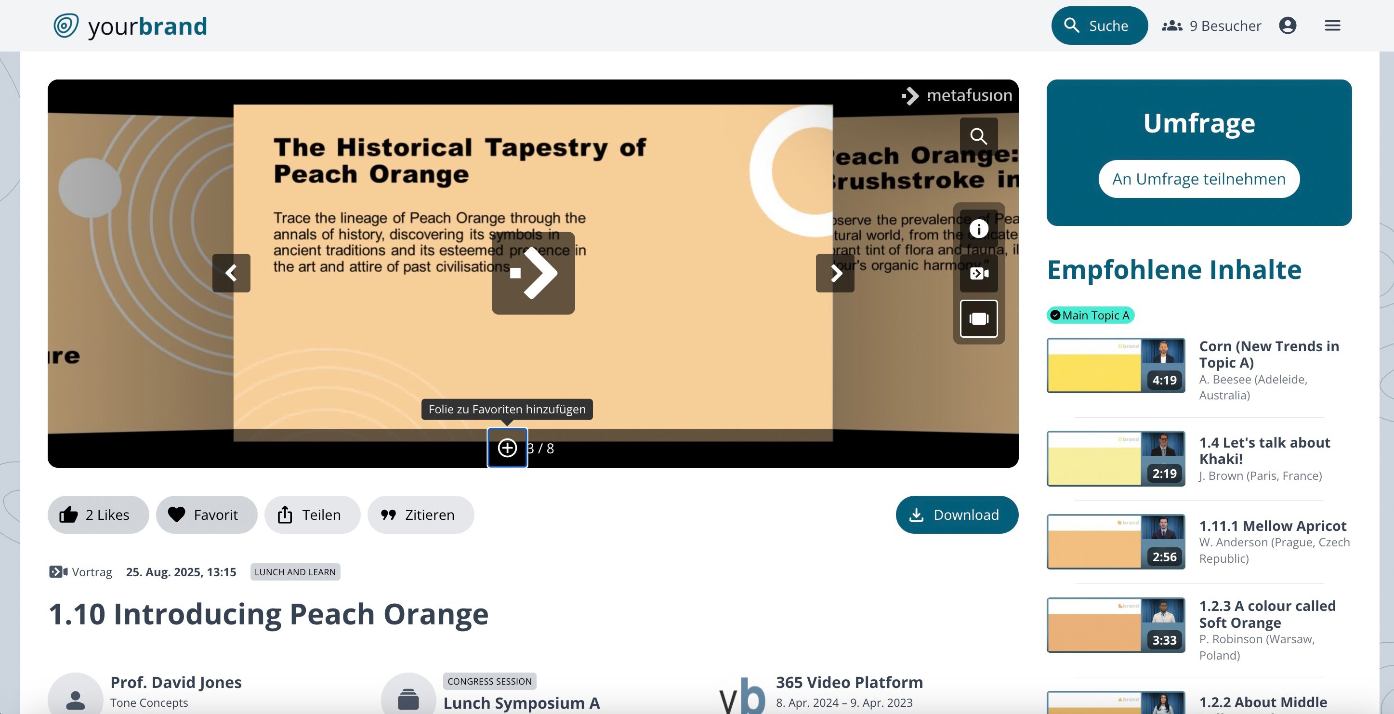Screen dimensions: 1394x714
Task: Click the LUNCH AND LEARN tag
Action: click(295, 571)
